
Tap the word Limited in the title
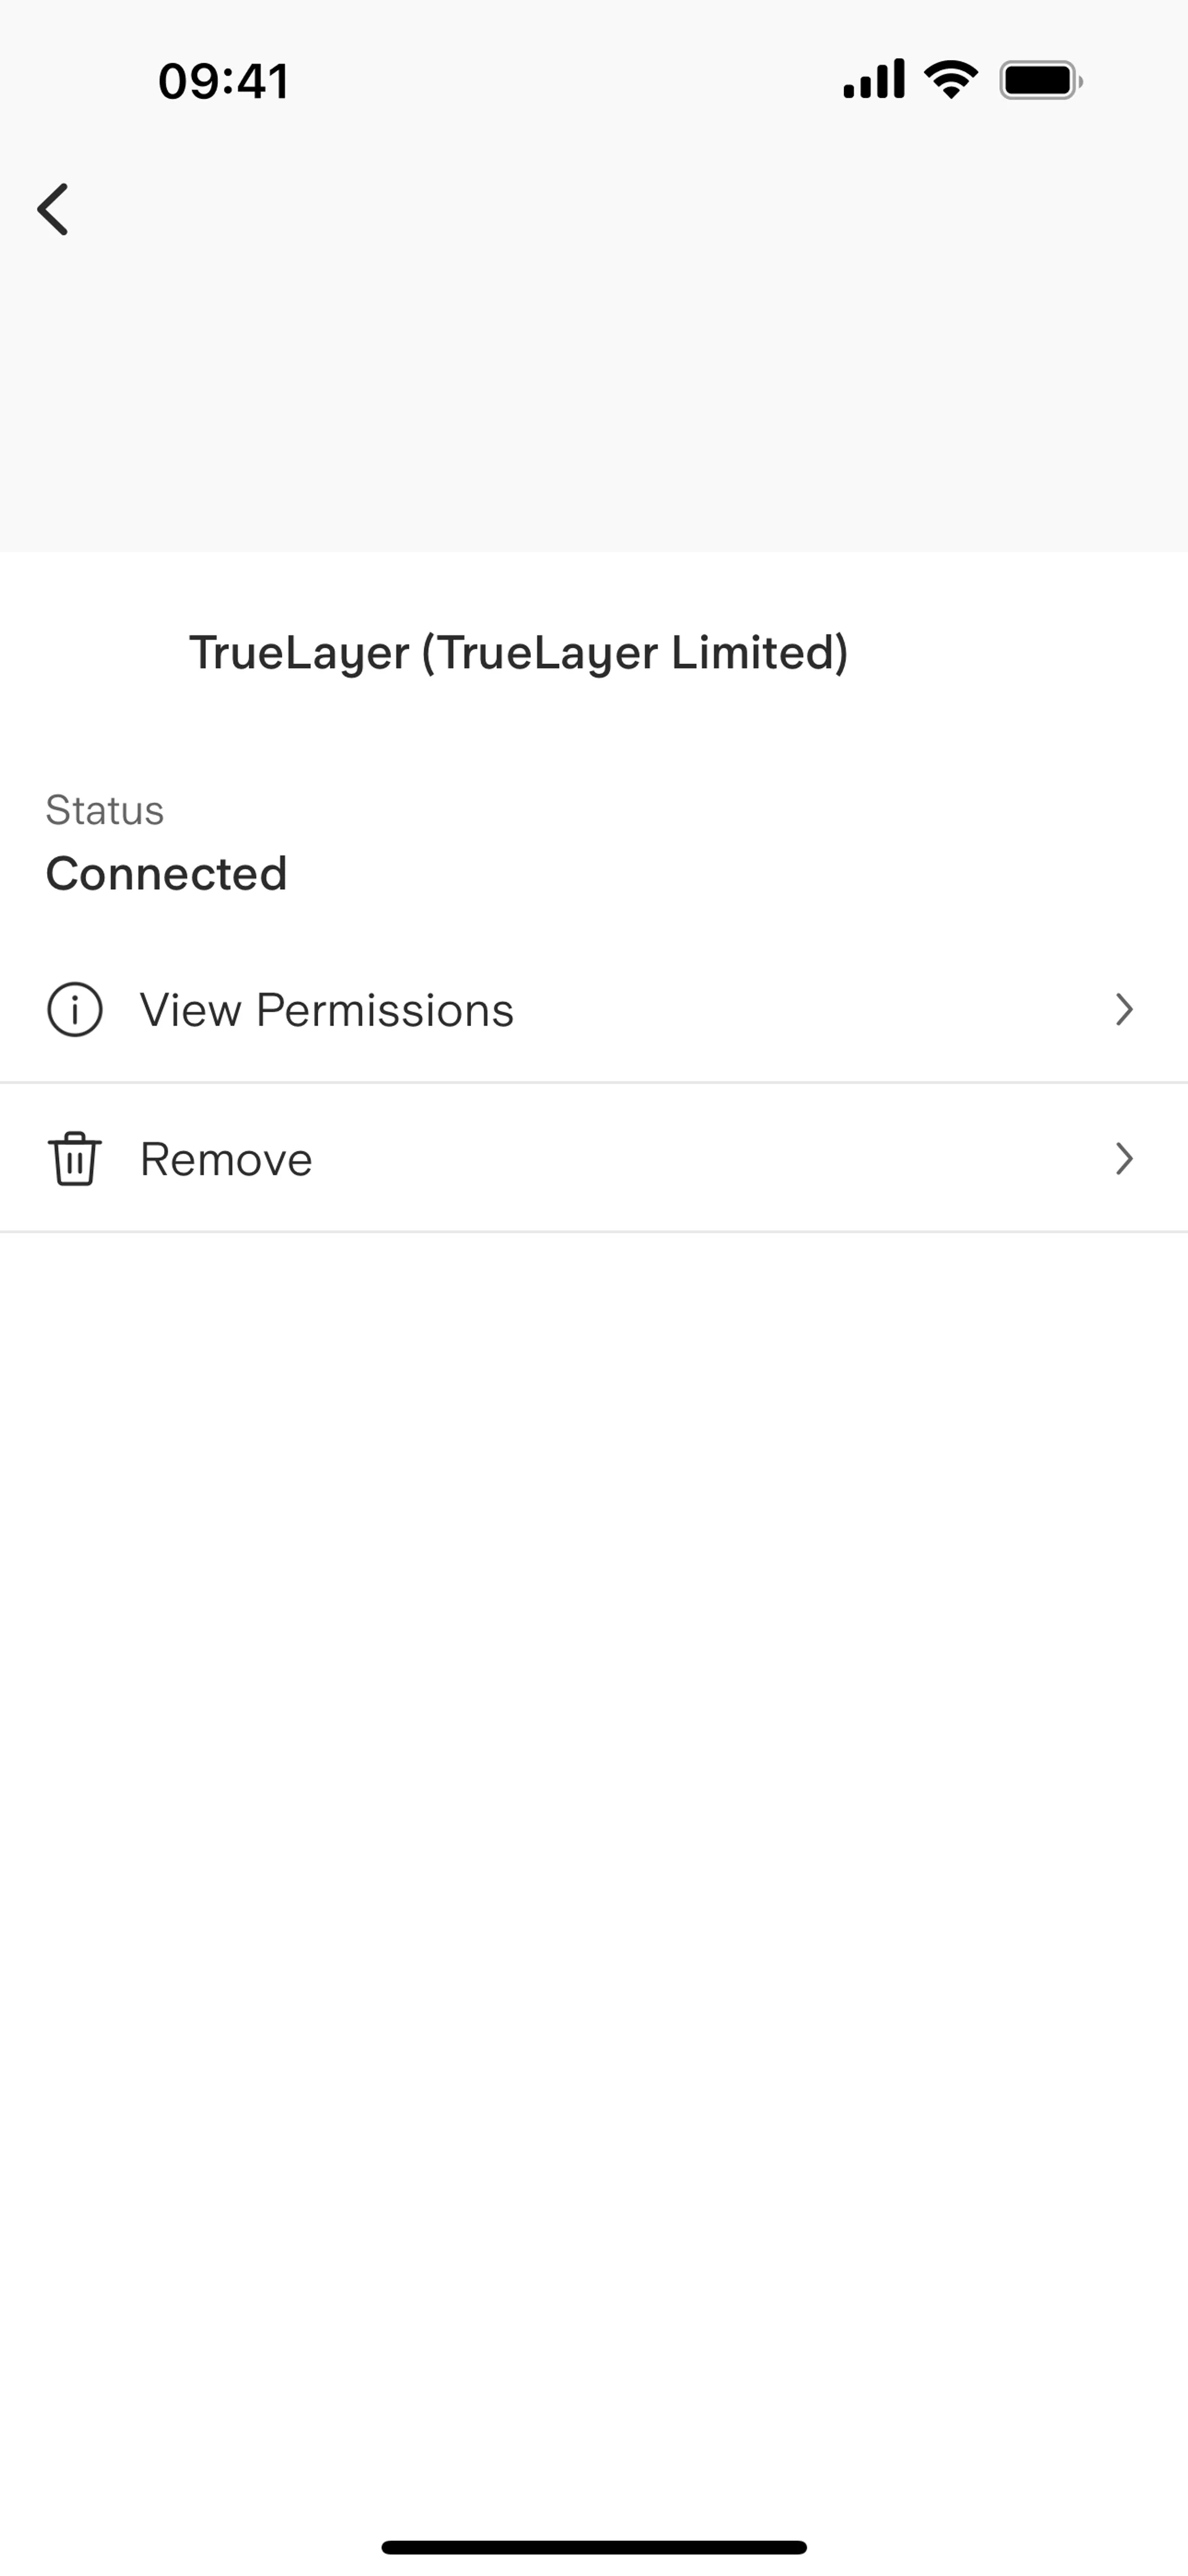(x=759, y=653)
